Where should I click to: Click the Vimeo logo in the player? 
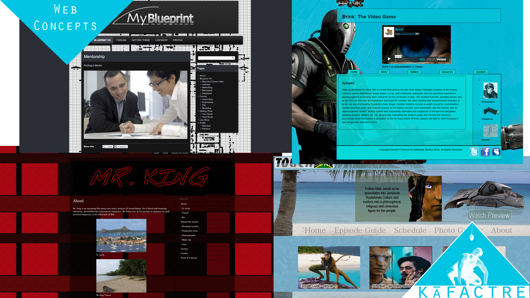coord(441,59)
